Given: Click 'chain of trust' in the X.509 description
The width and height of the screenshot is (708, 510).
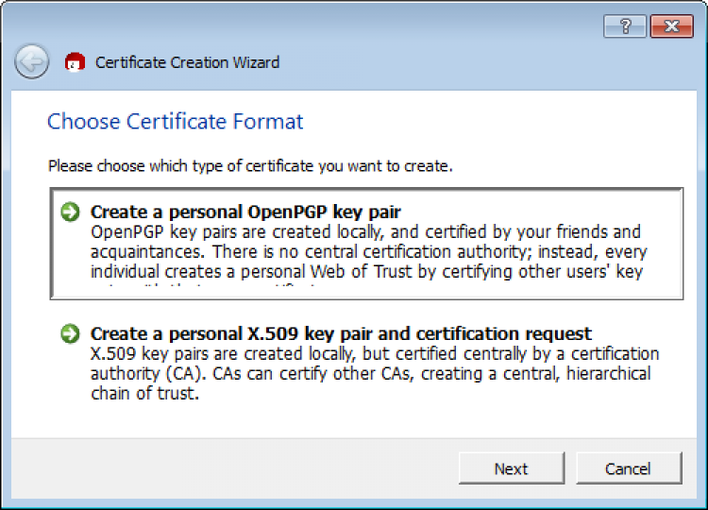Looking at the screenshot, I should (x=144, y=393).
